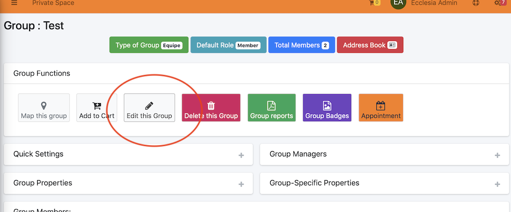Click the EA user avatar
The height and width of the screenshot is (212, 511).
coord(398,3)
